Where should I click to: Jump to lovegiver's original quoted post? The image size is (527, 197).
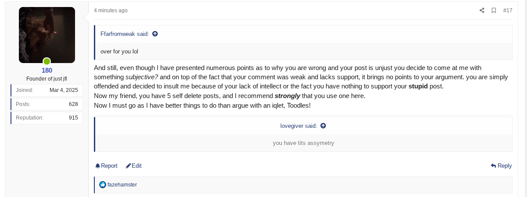pos(323,126)
